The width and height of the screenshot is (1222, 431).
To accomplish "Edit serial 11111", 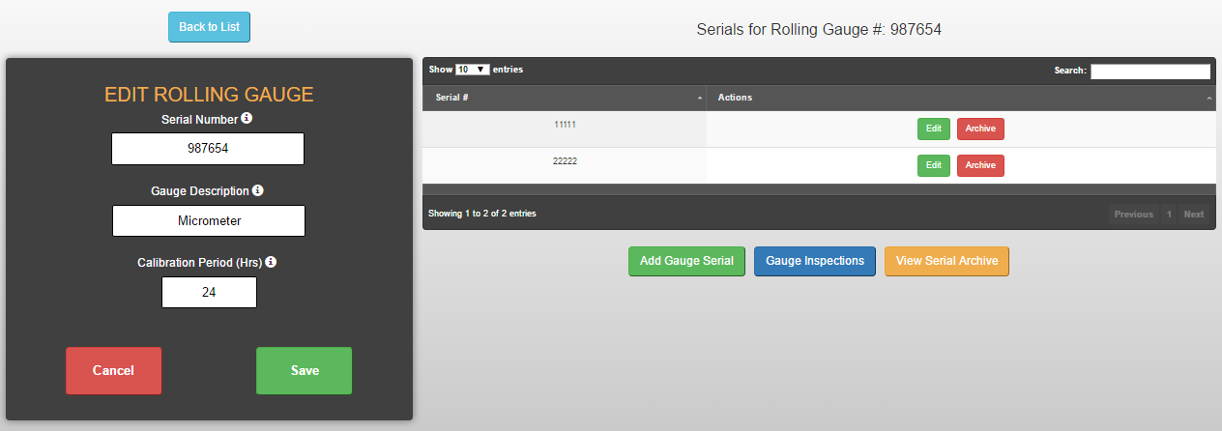I will [x=934, y=129].
